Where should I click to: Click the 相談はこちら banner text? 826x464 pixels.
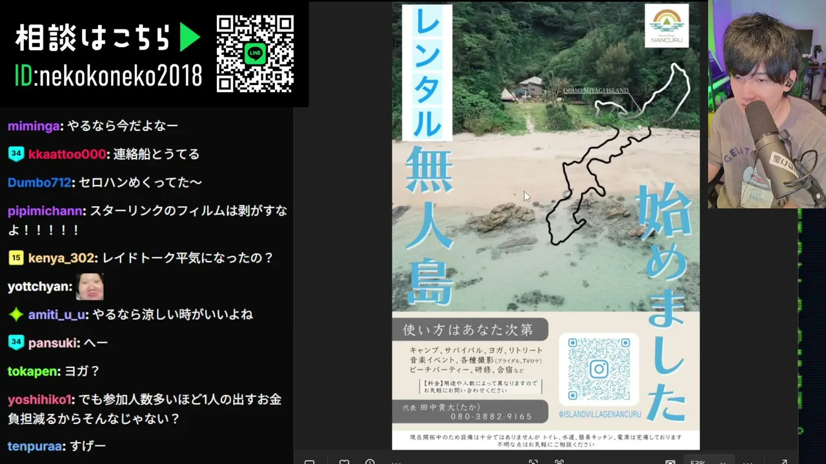tap(94, 39)
